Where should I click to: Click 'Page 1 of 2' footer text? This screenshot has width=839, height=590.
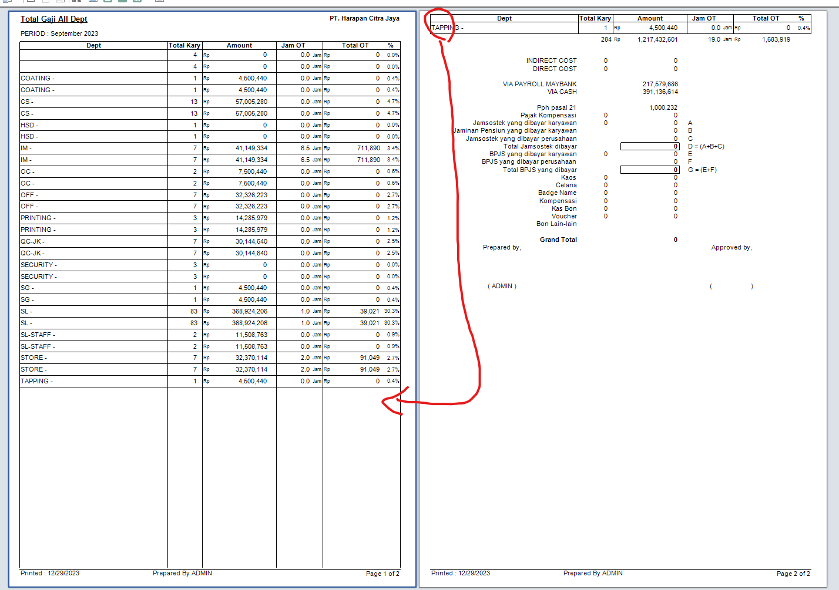[382, 574]
